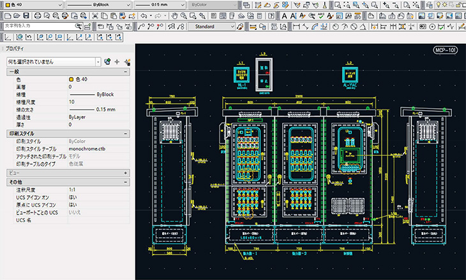Viewport: 466px width, 280px height.
Task: Click the Paste clipboard icon
Action: coord(114,16)
